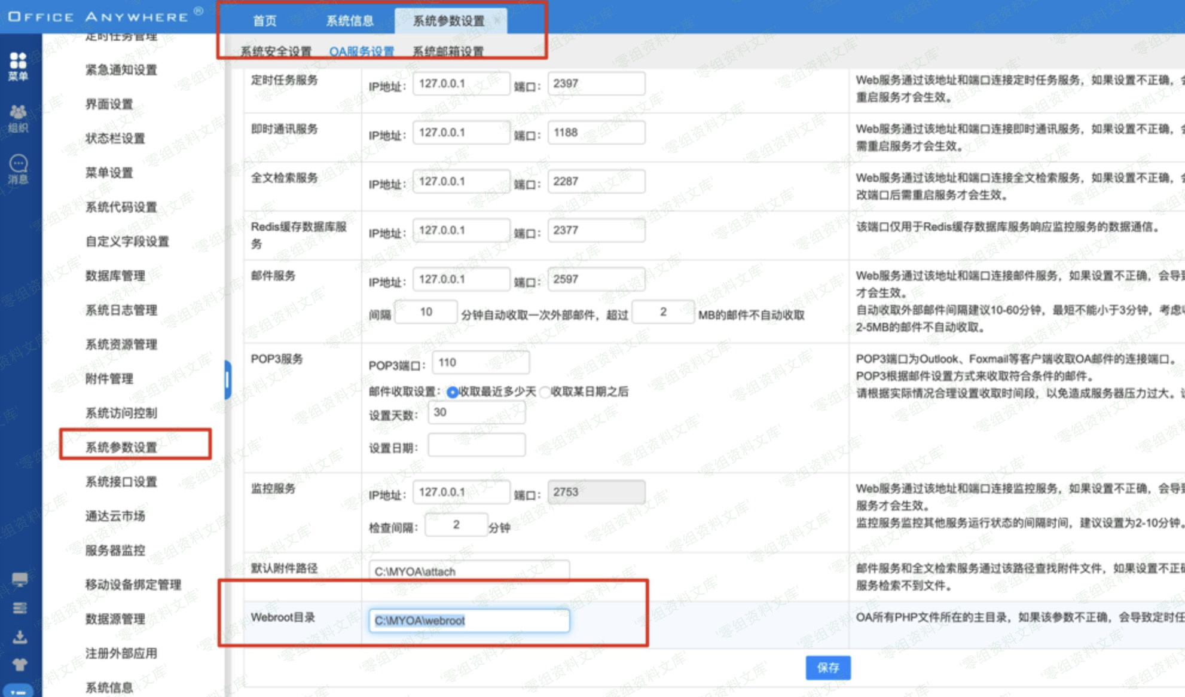Open the 菜单 grid icon
1185x697 pixels.
tap(18, 65)
